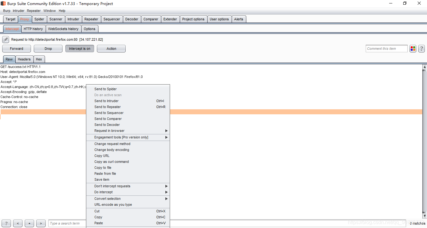Click the pencil edit target icon
Viewport: 427px width, 228px height.
point(6,39)
